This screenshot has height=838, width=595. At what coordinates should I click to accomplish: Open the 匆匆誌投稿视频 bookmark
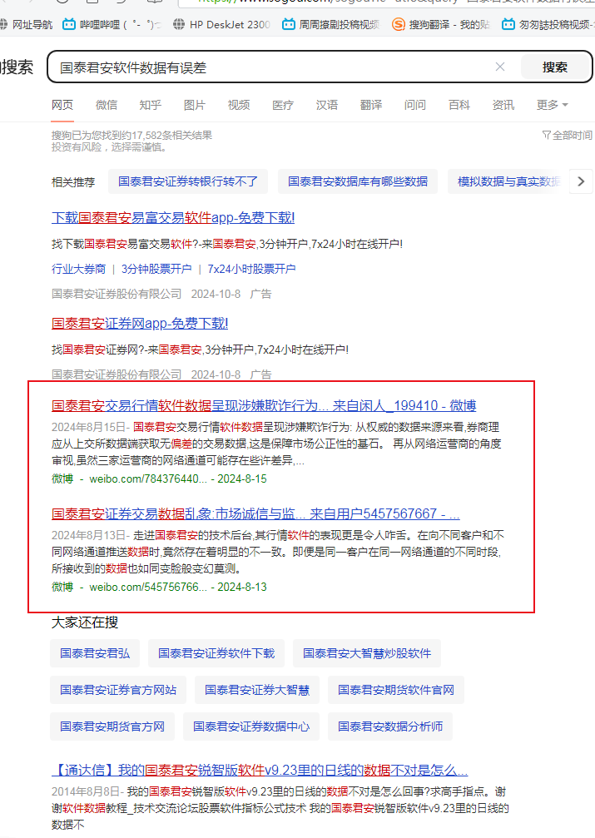[x=549, y=25]
